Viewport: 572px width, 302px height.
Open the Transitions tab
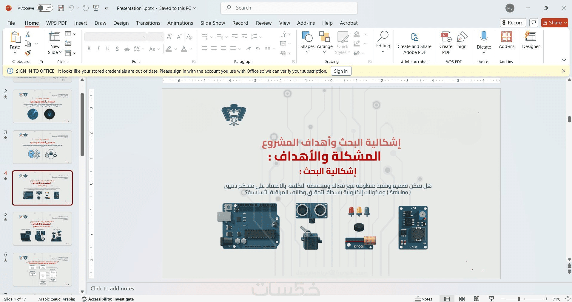click(x=148, y=23)
